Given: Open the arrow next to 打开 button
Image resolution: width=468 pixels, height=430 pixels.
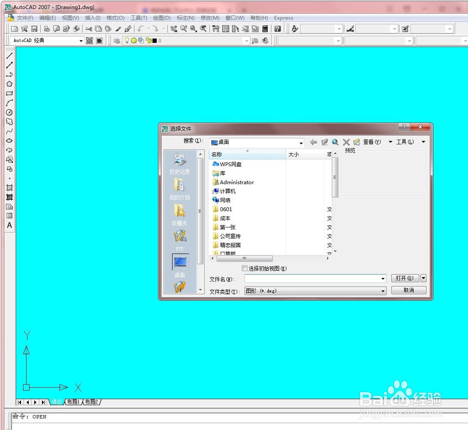Looking at the screenshot, I should 423,278.
